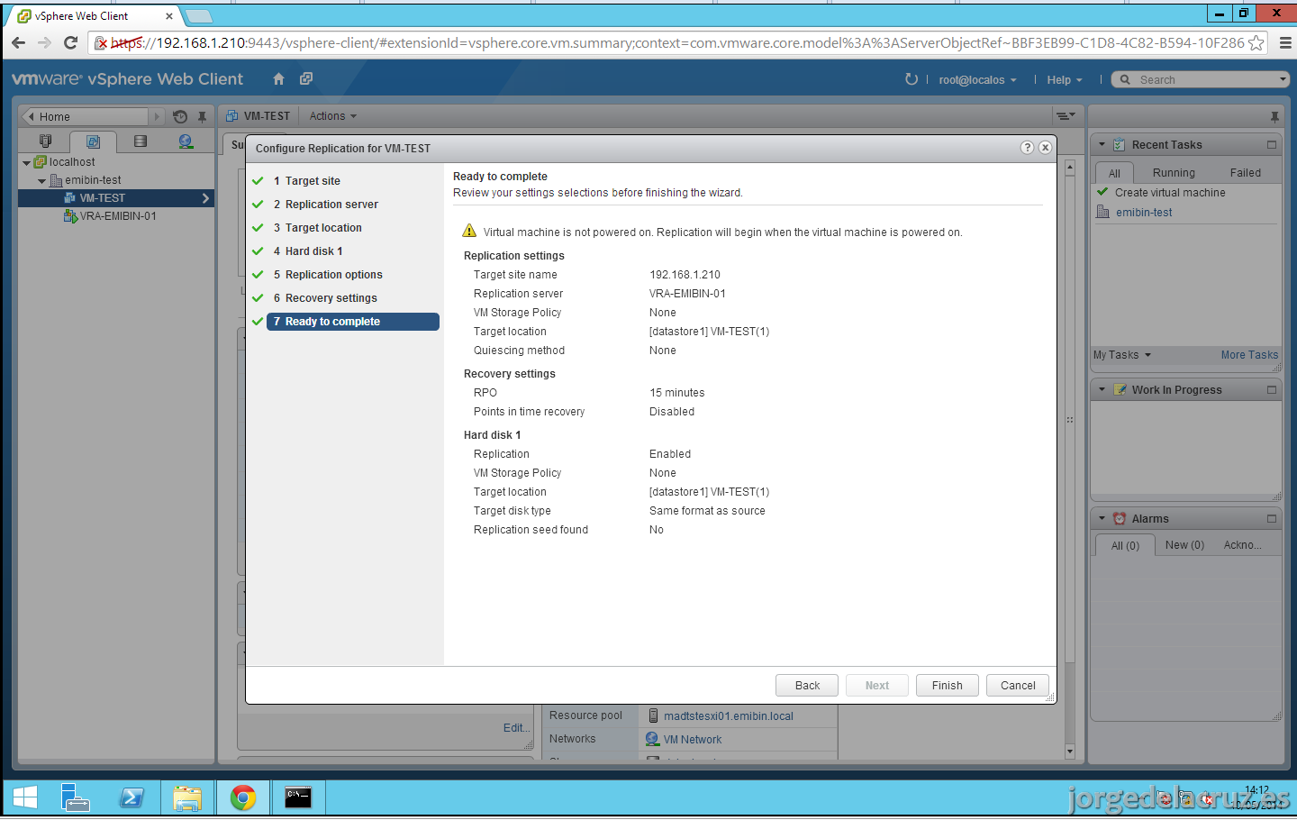Cancel the Configure Replication wizard
Screen dimensions: 1297x820
[1018, 686]
